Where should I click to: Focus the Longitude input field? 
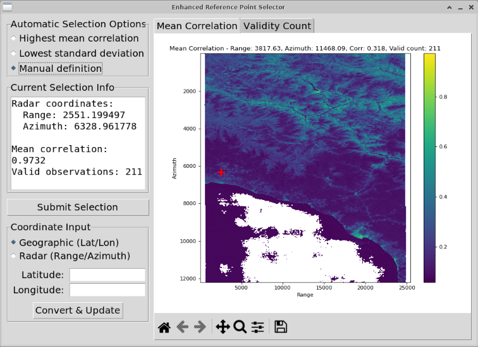click(107, 290)
